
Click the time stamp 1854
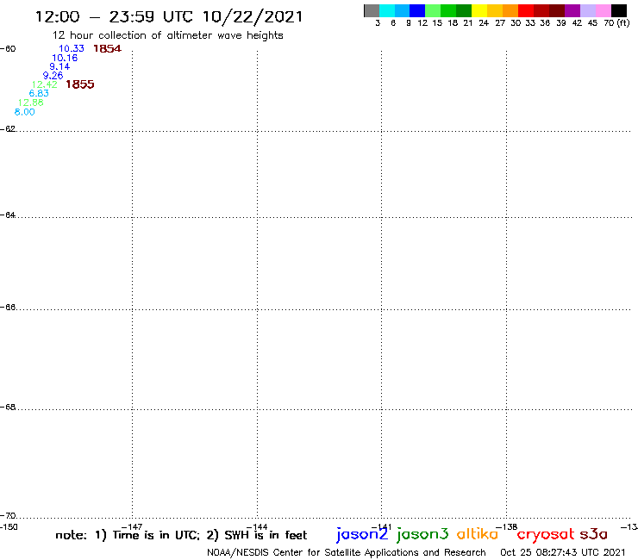pos(108,48)
